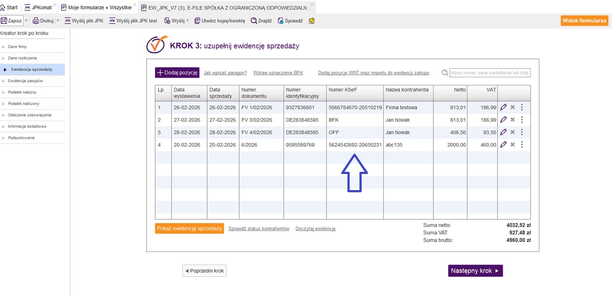This screenshot has height=296, width=612.
Task: Switch to the Moje formularze » Wszystkie tab
Action: pos(96,8)
